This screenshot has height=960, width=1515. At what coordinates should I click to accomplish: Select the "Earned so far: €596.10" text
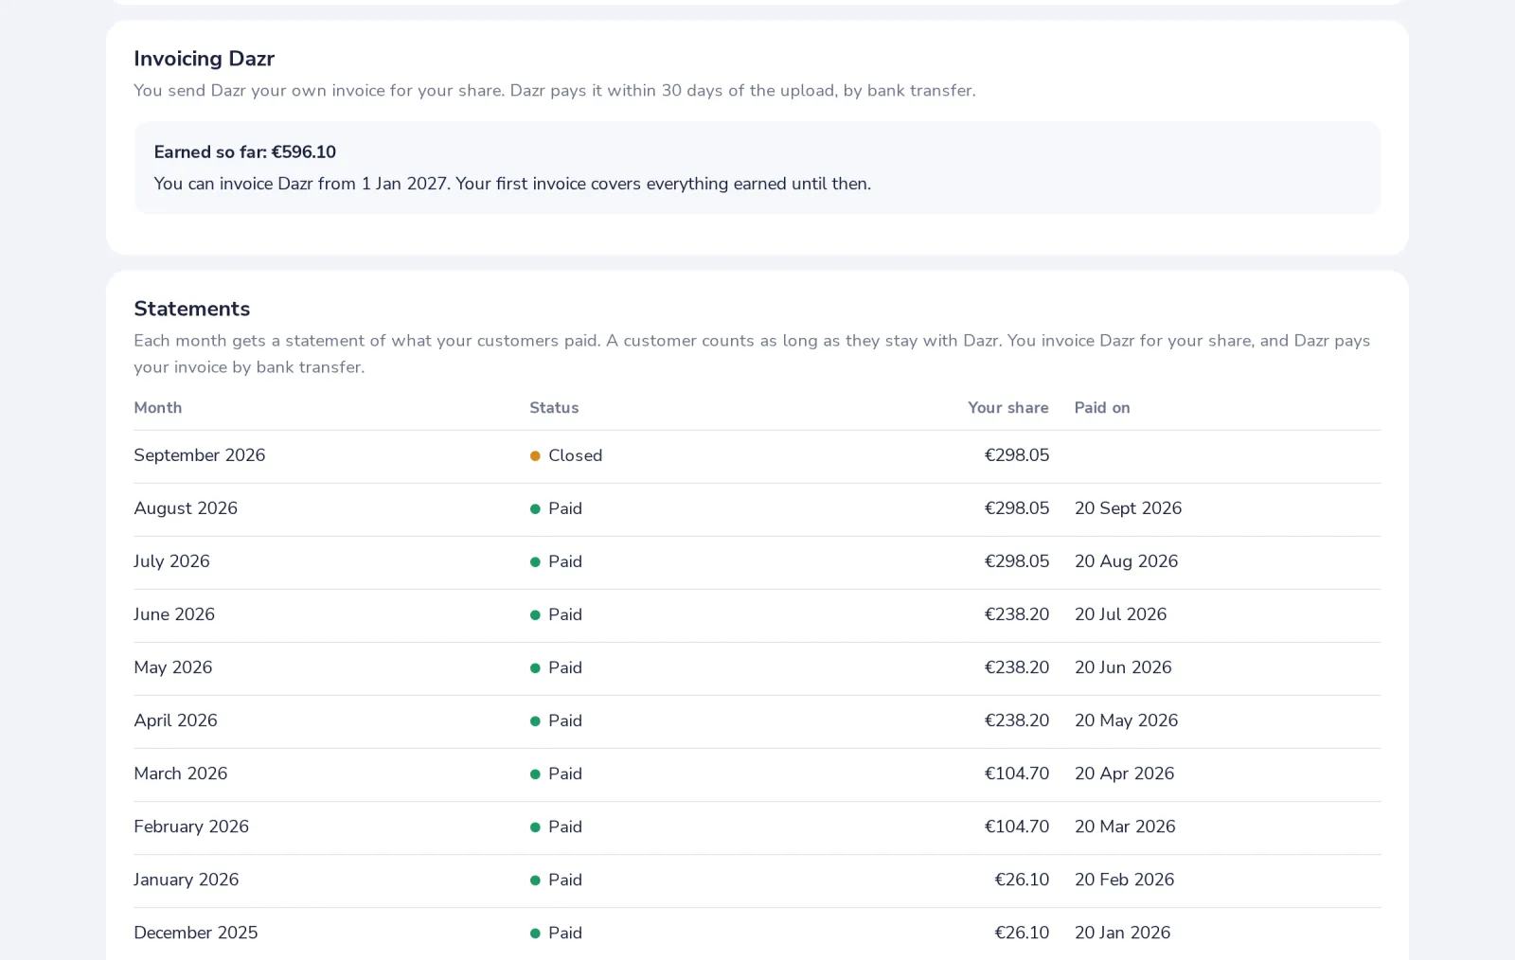[x=245, y=152]
